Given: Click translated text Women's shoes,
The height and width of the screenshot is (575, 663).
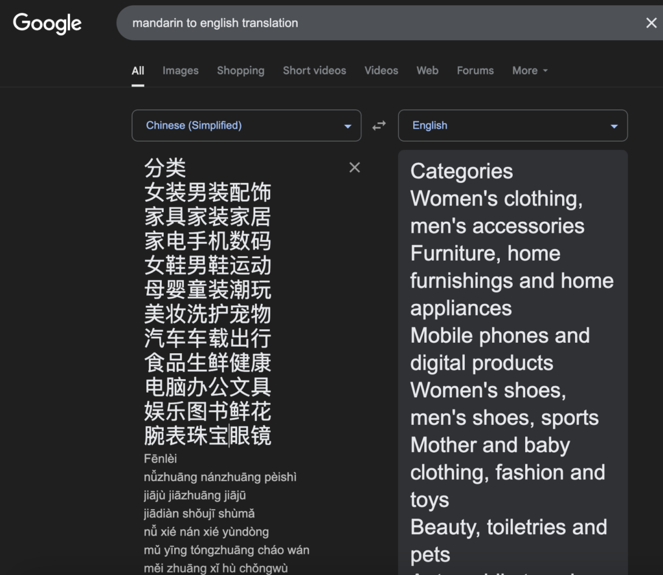Looking at the screenshot, I should tap(488, 391).
